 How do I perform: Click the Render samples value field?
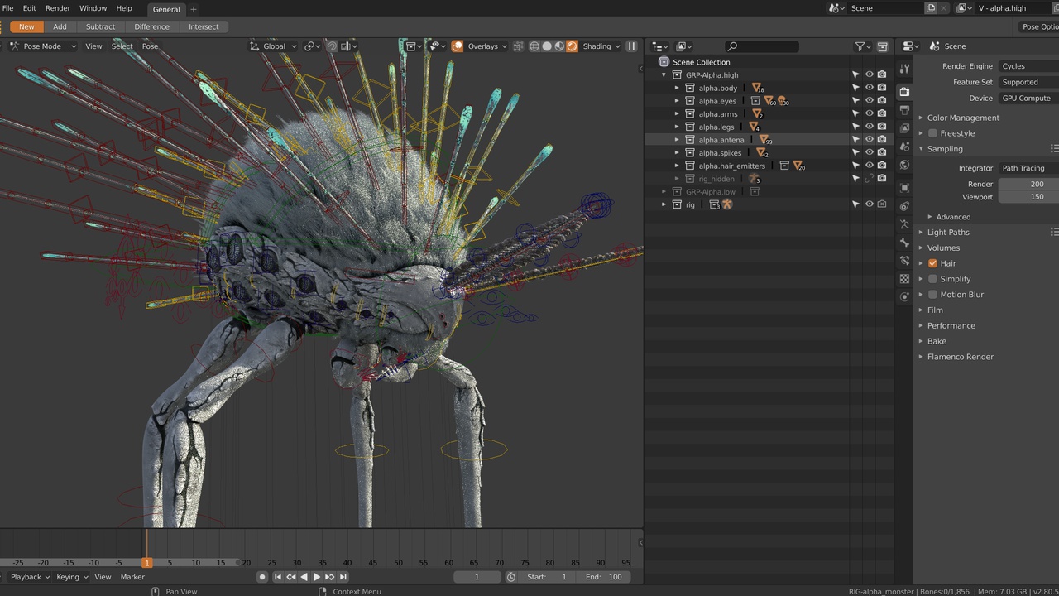pos(1028,184)
